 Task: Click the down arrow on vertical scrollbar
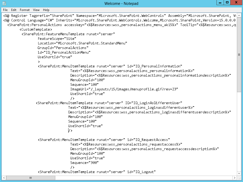click(x=239, y=173)
